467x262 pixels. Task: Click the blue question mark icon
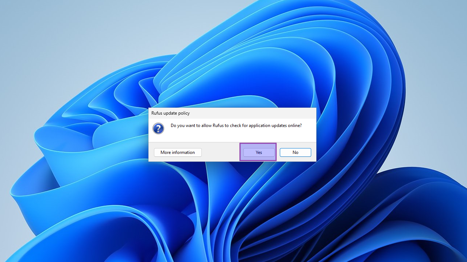tap(158, 128)
